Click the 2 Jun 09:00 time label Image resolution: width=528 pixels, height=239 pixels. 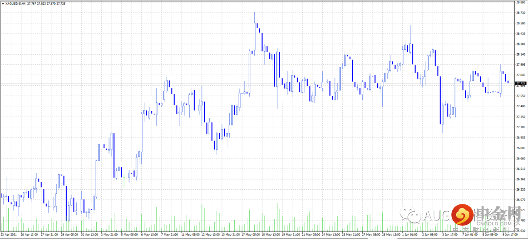click(x=430, y=234)
